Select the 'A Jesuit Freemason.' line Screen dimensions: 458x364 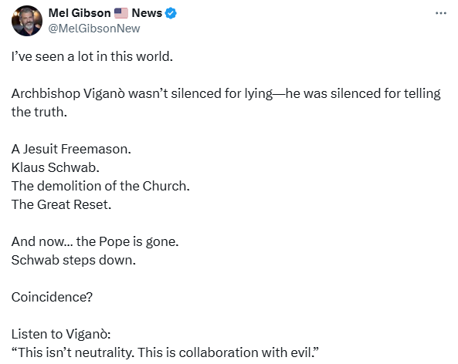71,149
